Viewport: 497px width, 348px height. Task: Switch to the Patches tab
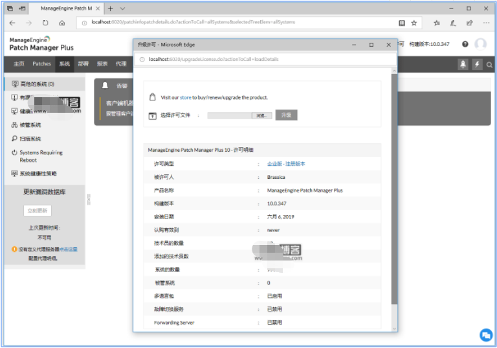[x=41, y=64]
